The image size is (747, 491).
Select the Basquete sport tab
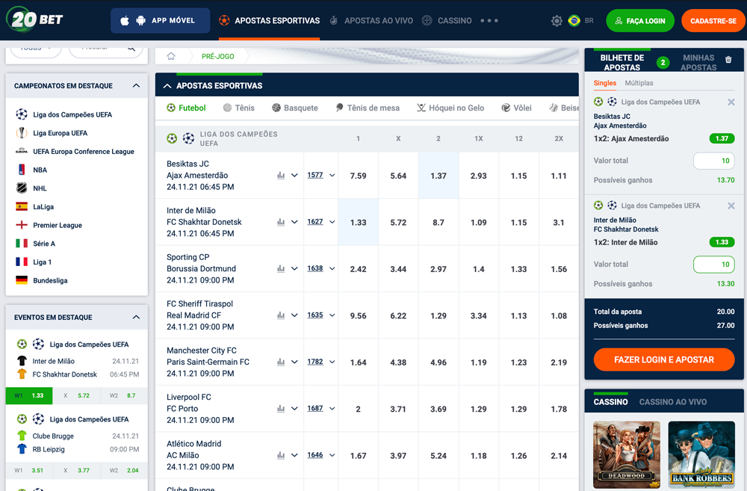pos(295,108)
